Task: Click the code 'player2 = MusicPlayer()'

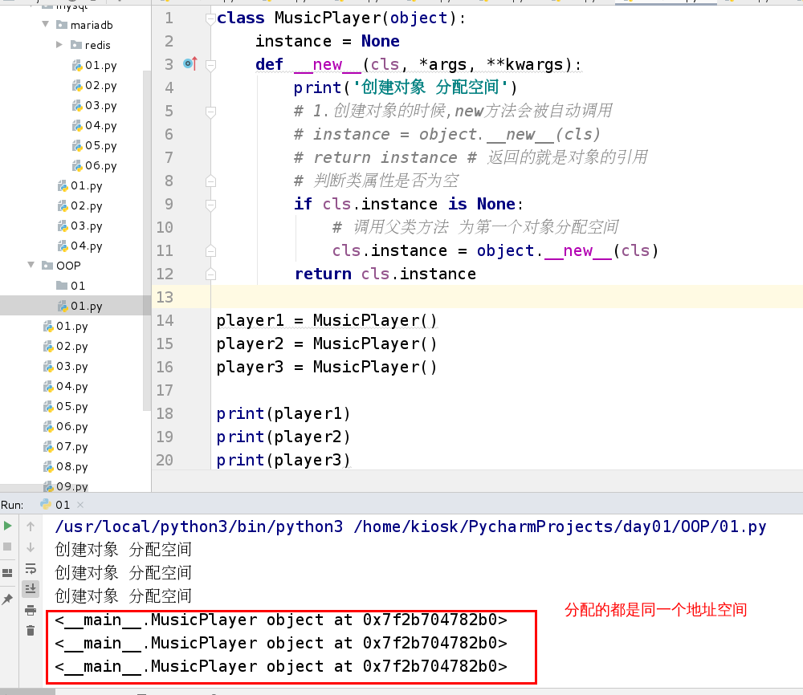Action: (327, 344)
